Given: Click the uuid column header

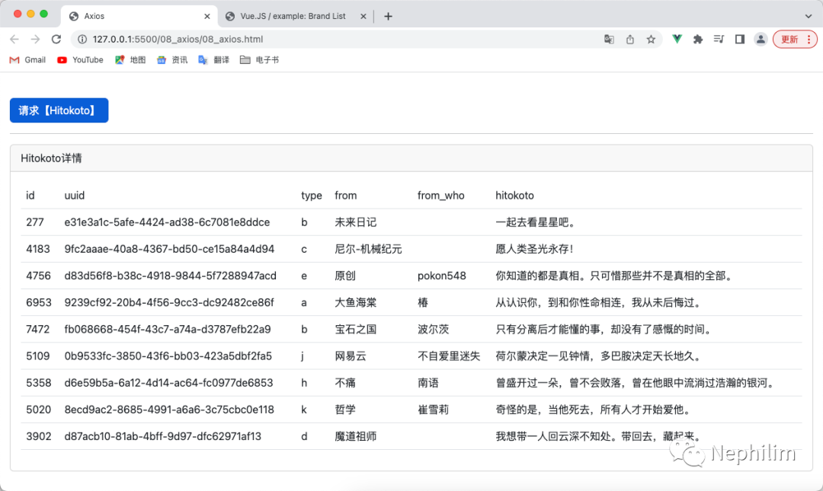Looking at the screenshot, I should pyautogui.click(x=75, y=196).
